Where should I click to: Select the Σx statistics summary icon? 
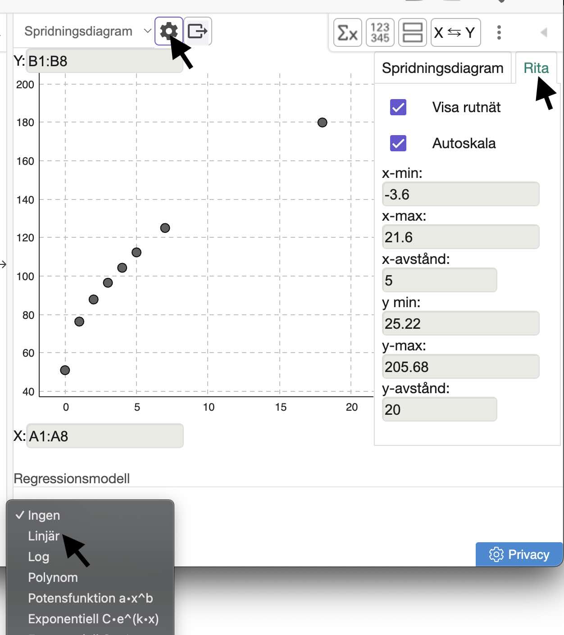pos(347,32)
